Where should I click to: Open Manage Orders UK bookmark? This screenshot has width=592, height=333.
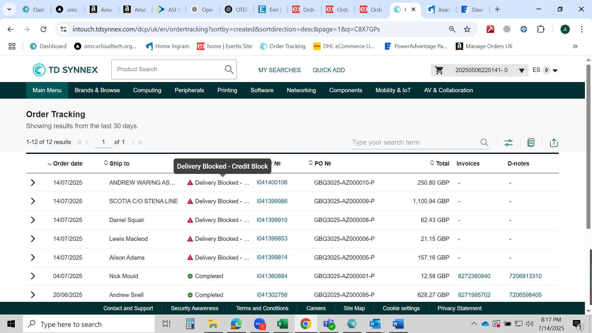tap(484, 46)
